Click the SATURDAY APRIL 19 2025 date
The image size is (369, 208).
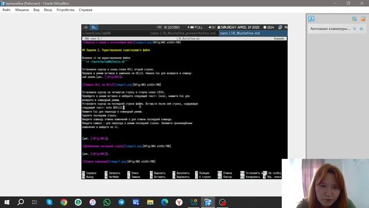point(238,27)
